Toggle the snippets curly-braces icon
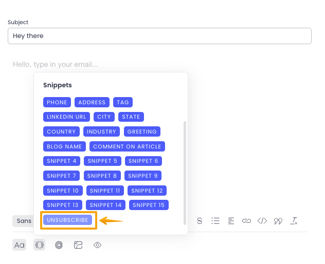Image resolution: width=325 pixels, height=264 pixels. [x=39, y=245]
